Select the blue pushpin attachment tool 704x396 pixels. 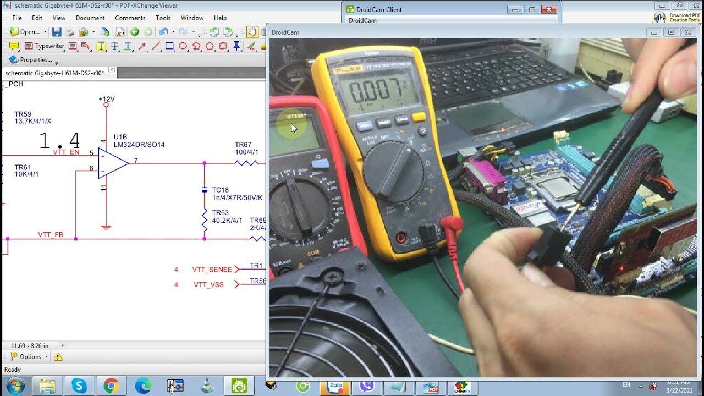click(238, 46)
